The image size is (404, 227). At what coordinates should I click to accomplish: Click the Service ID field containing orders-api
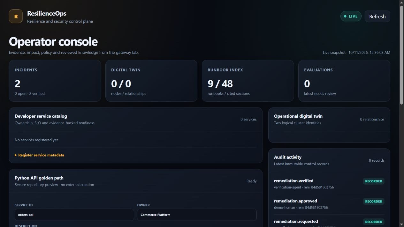click(74, 215)
